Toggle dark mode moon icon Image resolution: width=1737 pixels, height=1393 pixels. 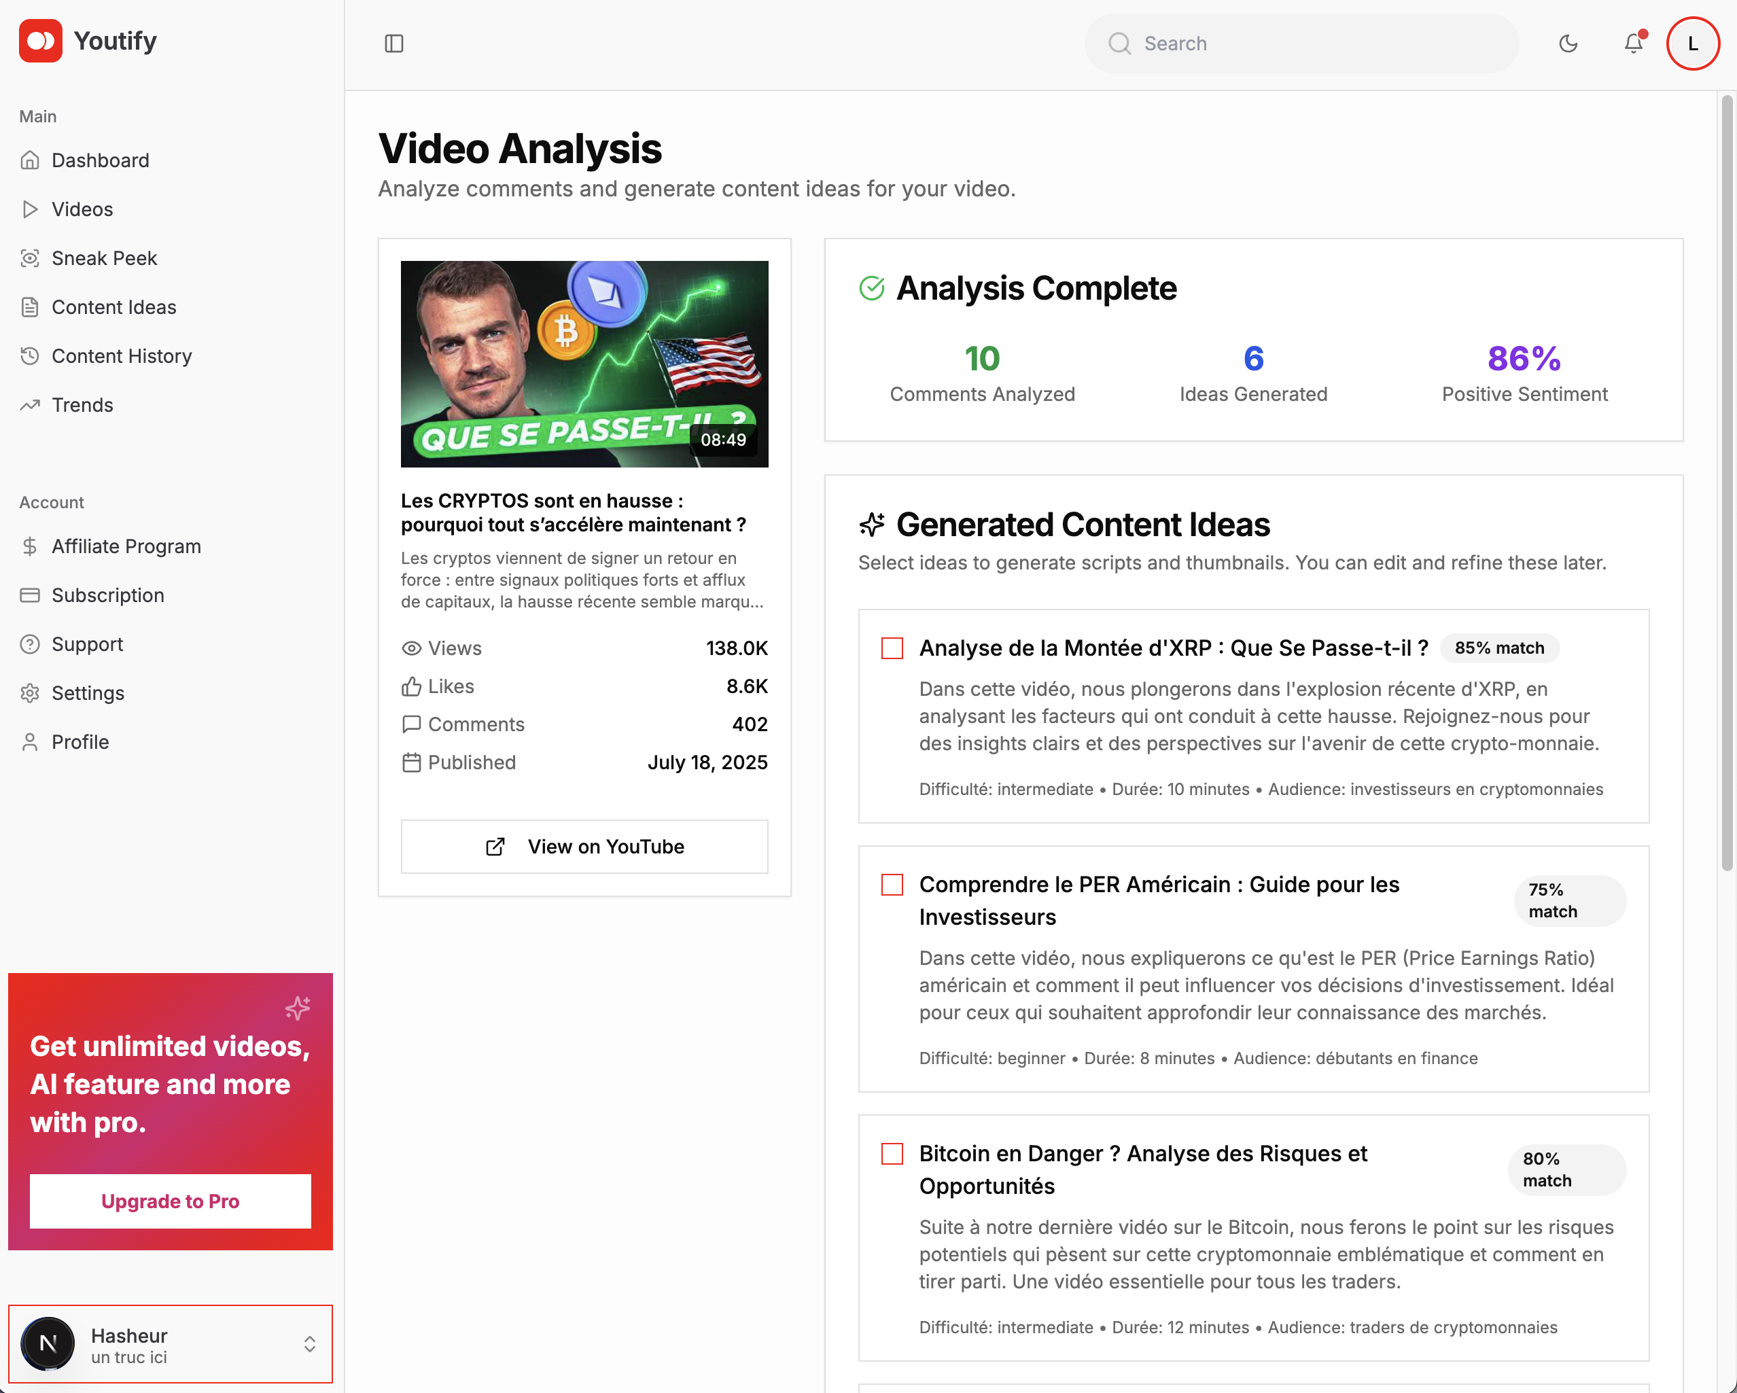(x=1568, y=43)
